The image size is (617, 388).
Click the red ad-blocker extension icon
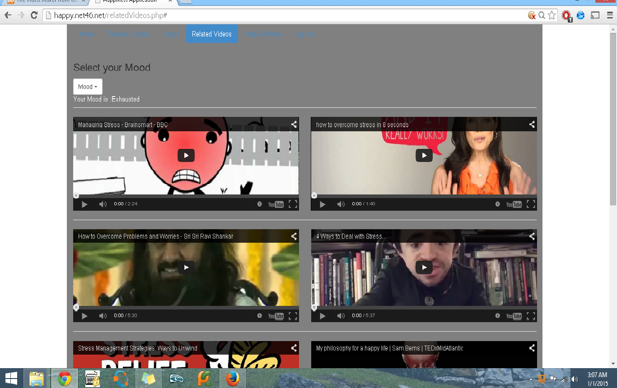click(x=566, y=16)
